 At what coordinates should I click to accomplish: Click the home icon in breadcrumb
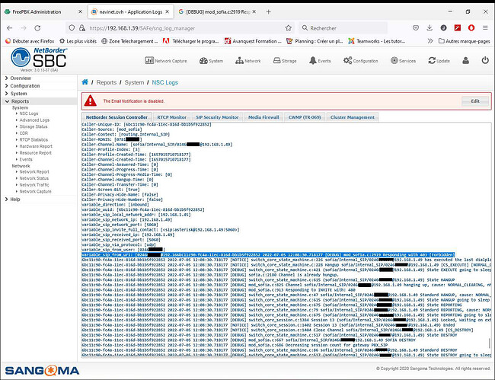click(85, 82)
